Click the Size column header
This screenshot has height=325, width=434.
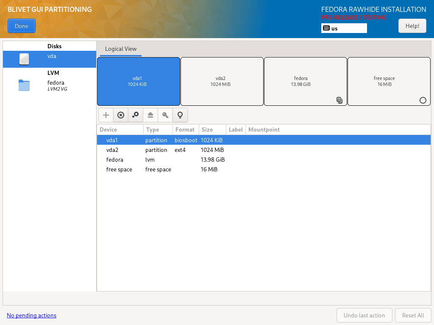point(212,129)
